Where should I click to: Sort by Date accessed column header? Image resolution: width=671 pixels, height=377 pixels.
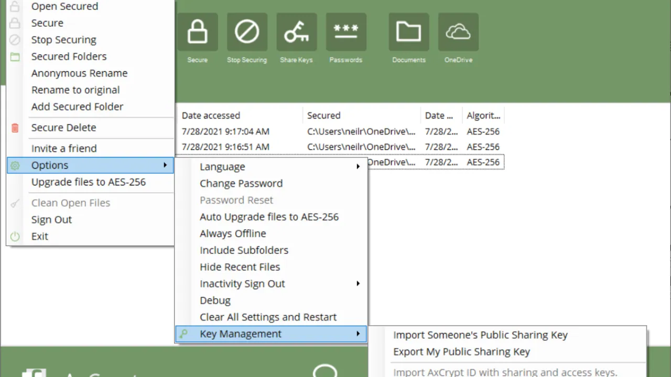(x=240, y=115)
